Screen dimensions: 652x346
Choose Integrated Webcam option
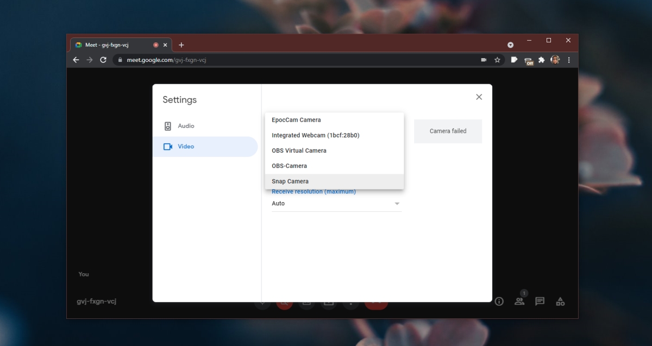click(334, 135)
